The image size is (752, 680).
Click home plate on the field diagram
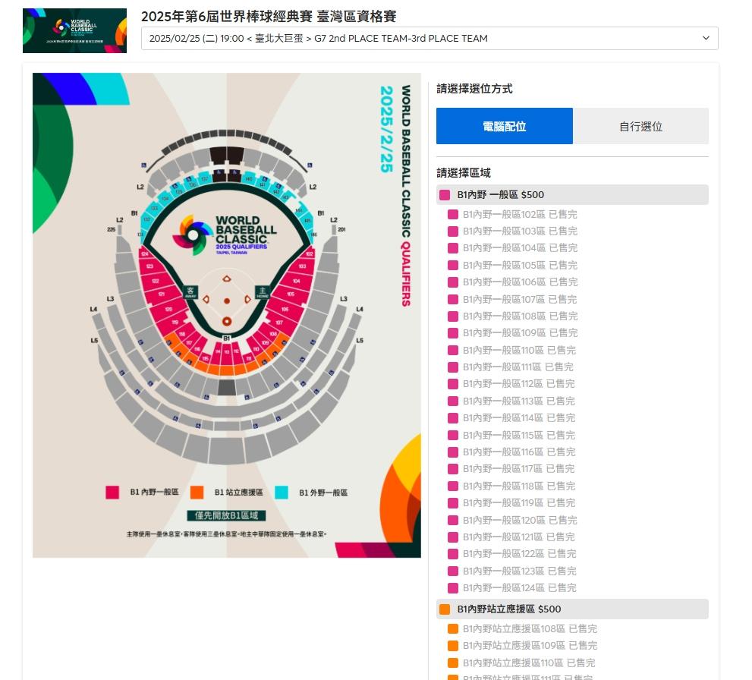point(226,321)
